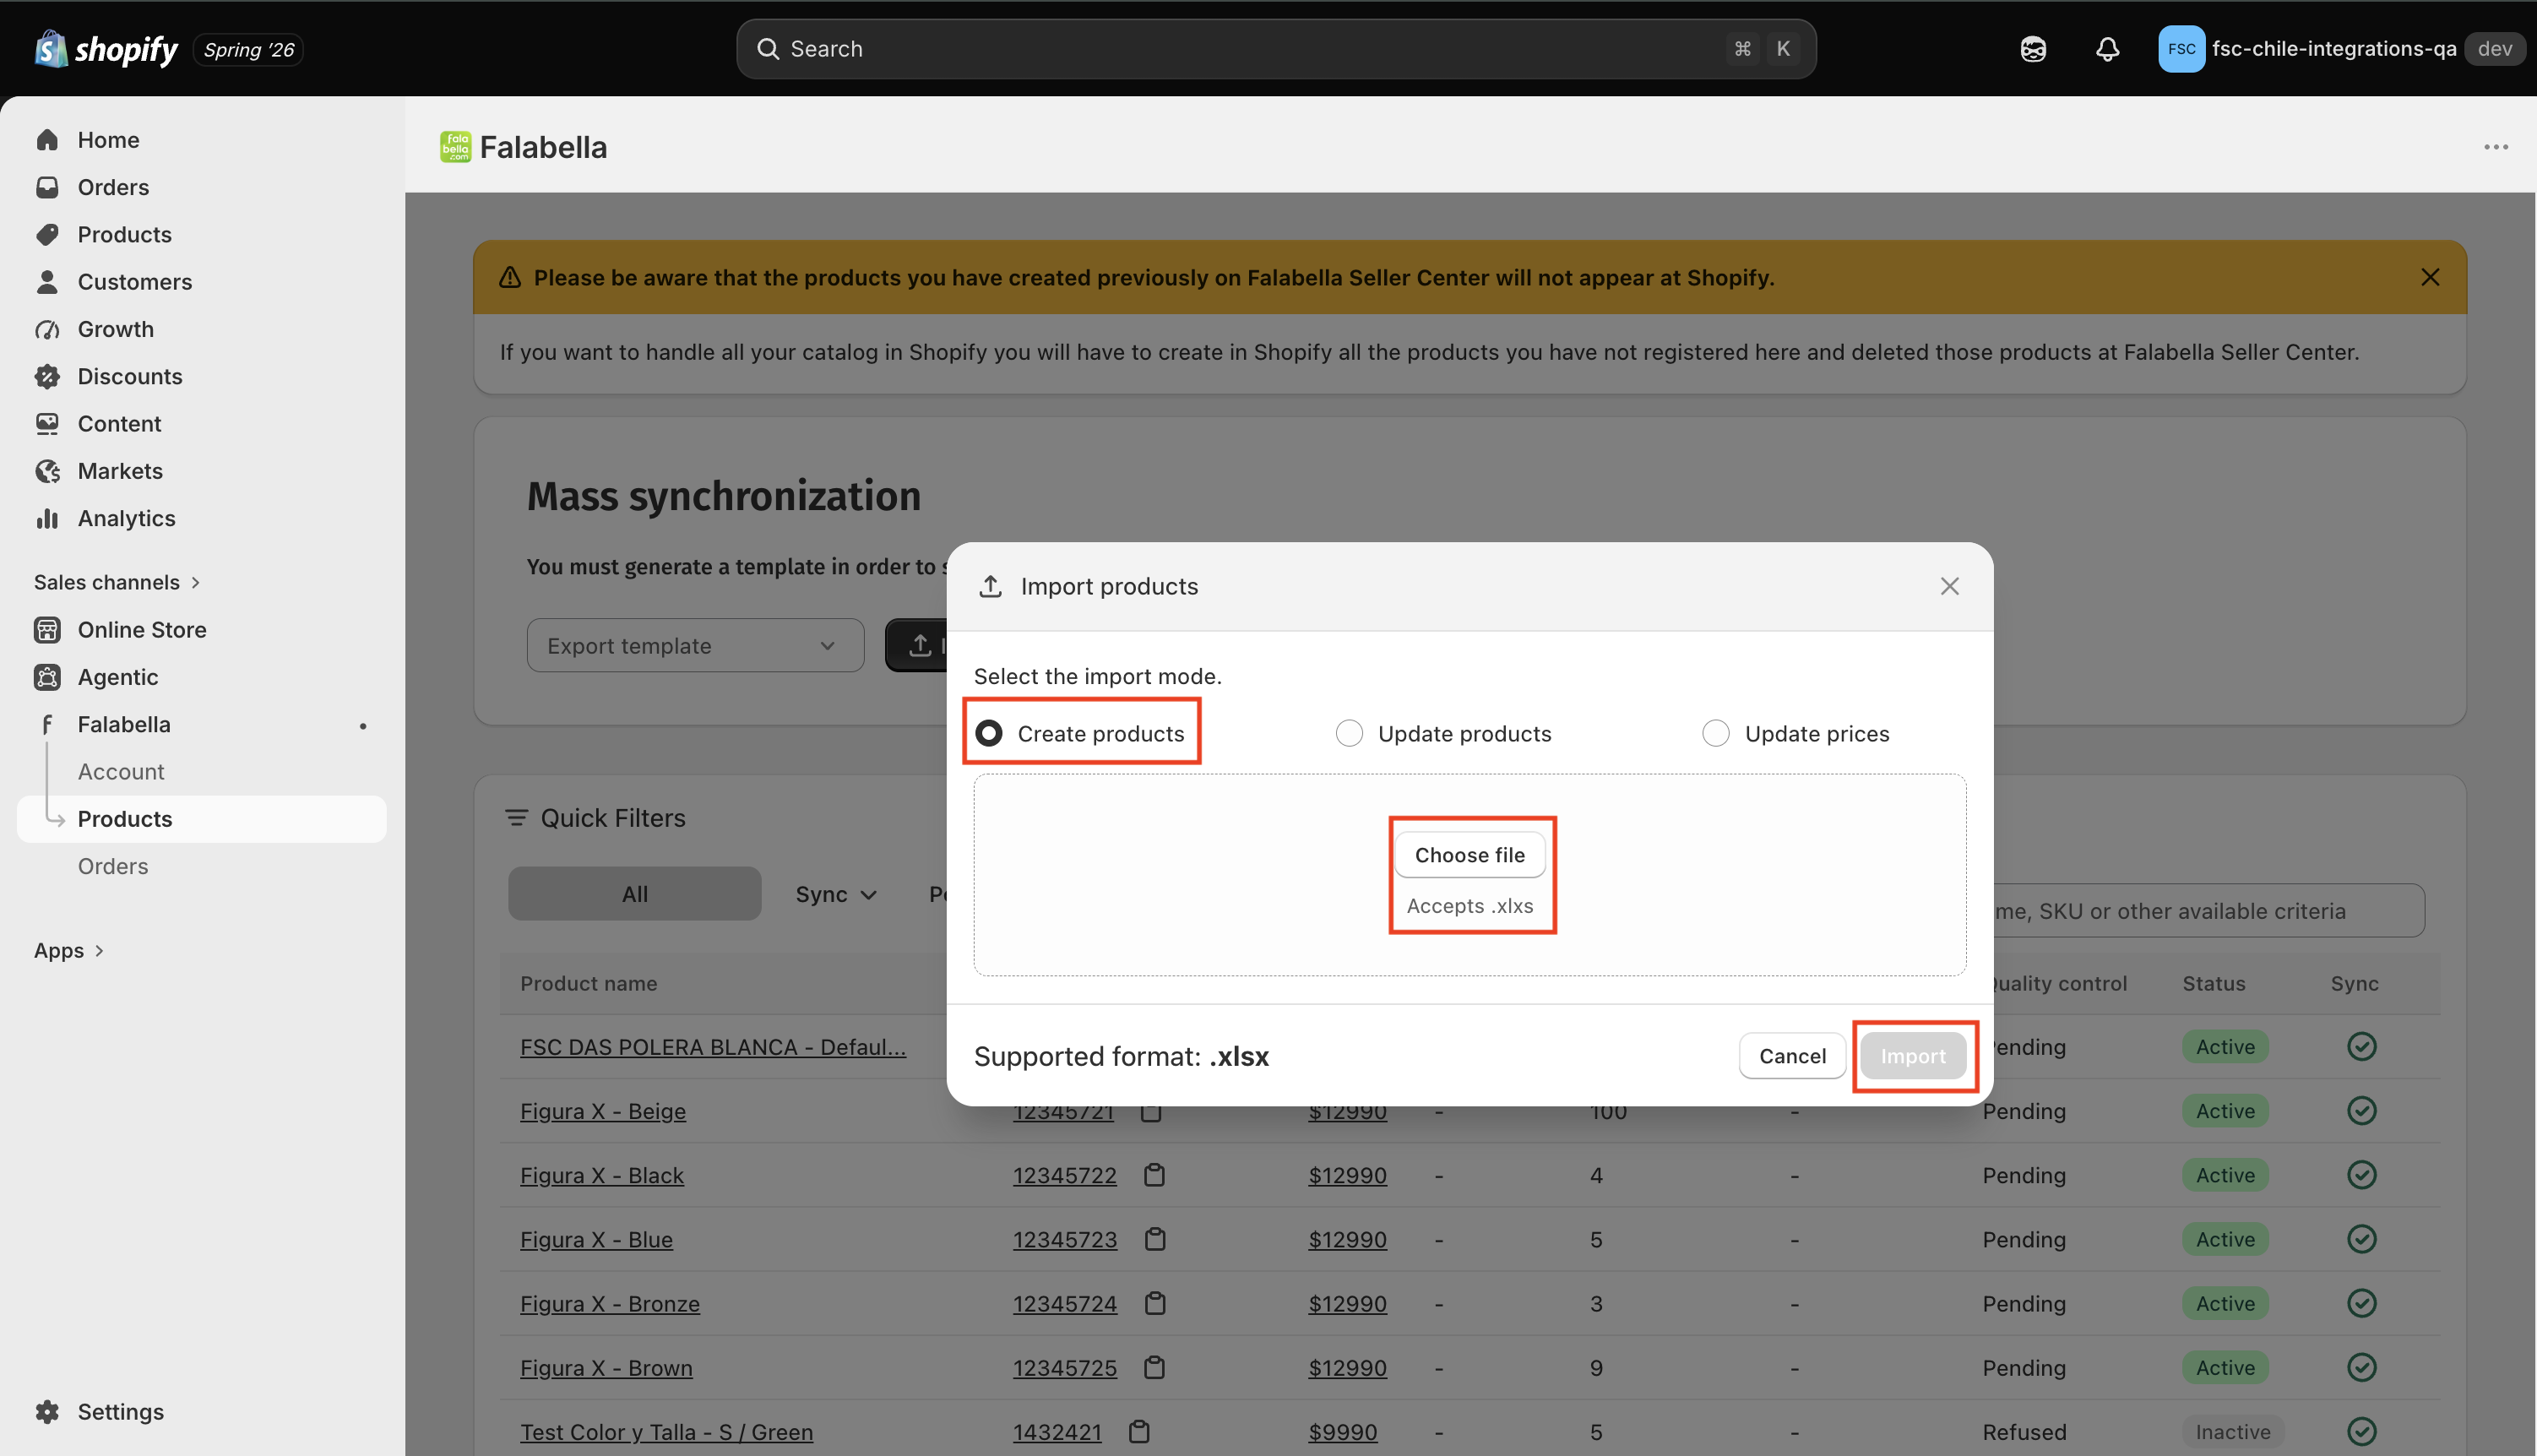Screen dimensions: 2537x1456
Task: Click the upload icon in dialog header
Action: (x=990, y=586)
